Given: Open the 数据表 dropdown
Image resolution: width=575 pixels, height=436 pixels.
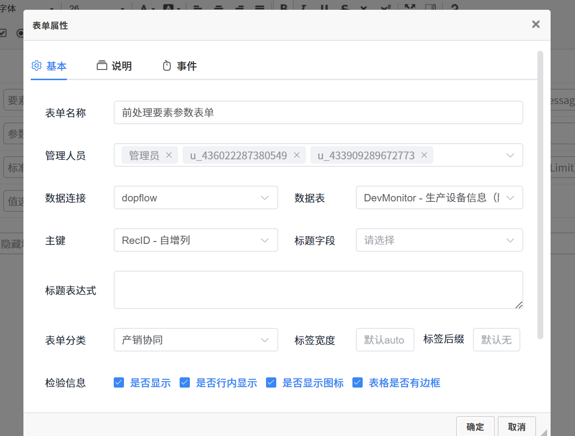Looking at the screenshot, I should click(x=439, y=198).
